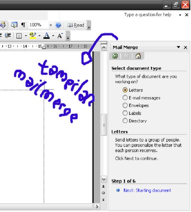
Task: Open Zoom 100% dropdown arrow
Action: [x=51, y=25]
